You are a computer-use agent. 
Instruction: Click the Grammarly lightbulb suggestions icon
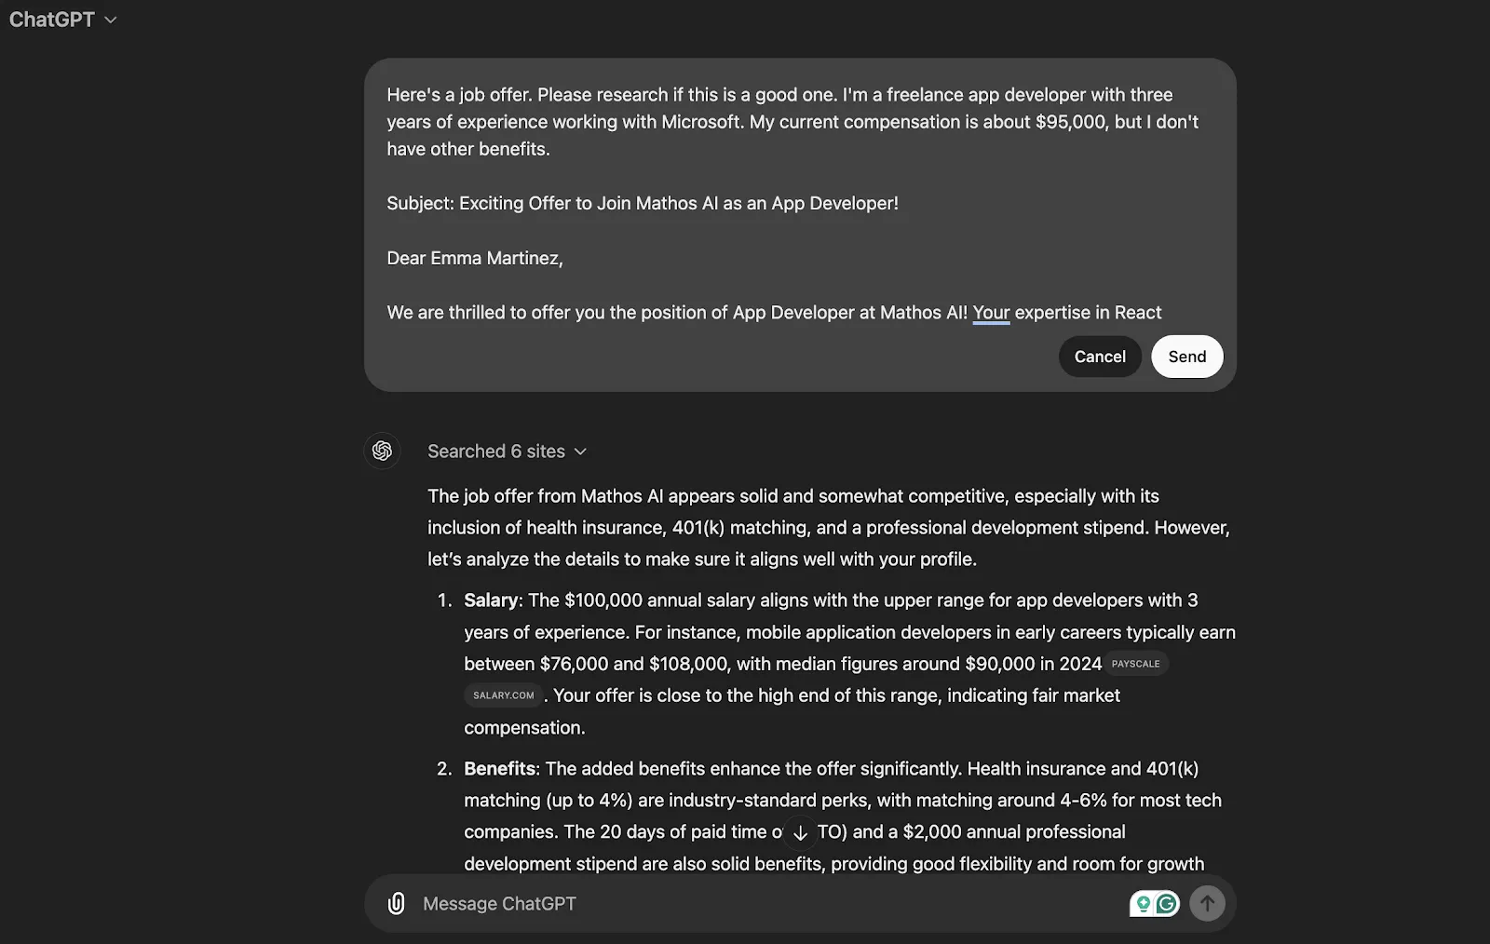(1143, 903)
